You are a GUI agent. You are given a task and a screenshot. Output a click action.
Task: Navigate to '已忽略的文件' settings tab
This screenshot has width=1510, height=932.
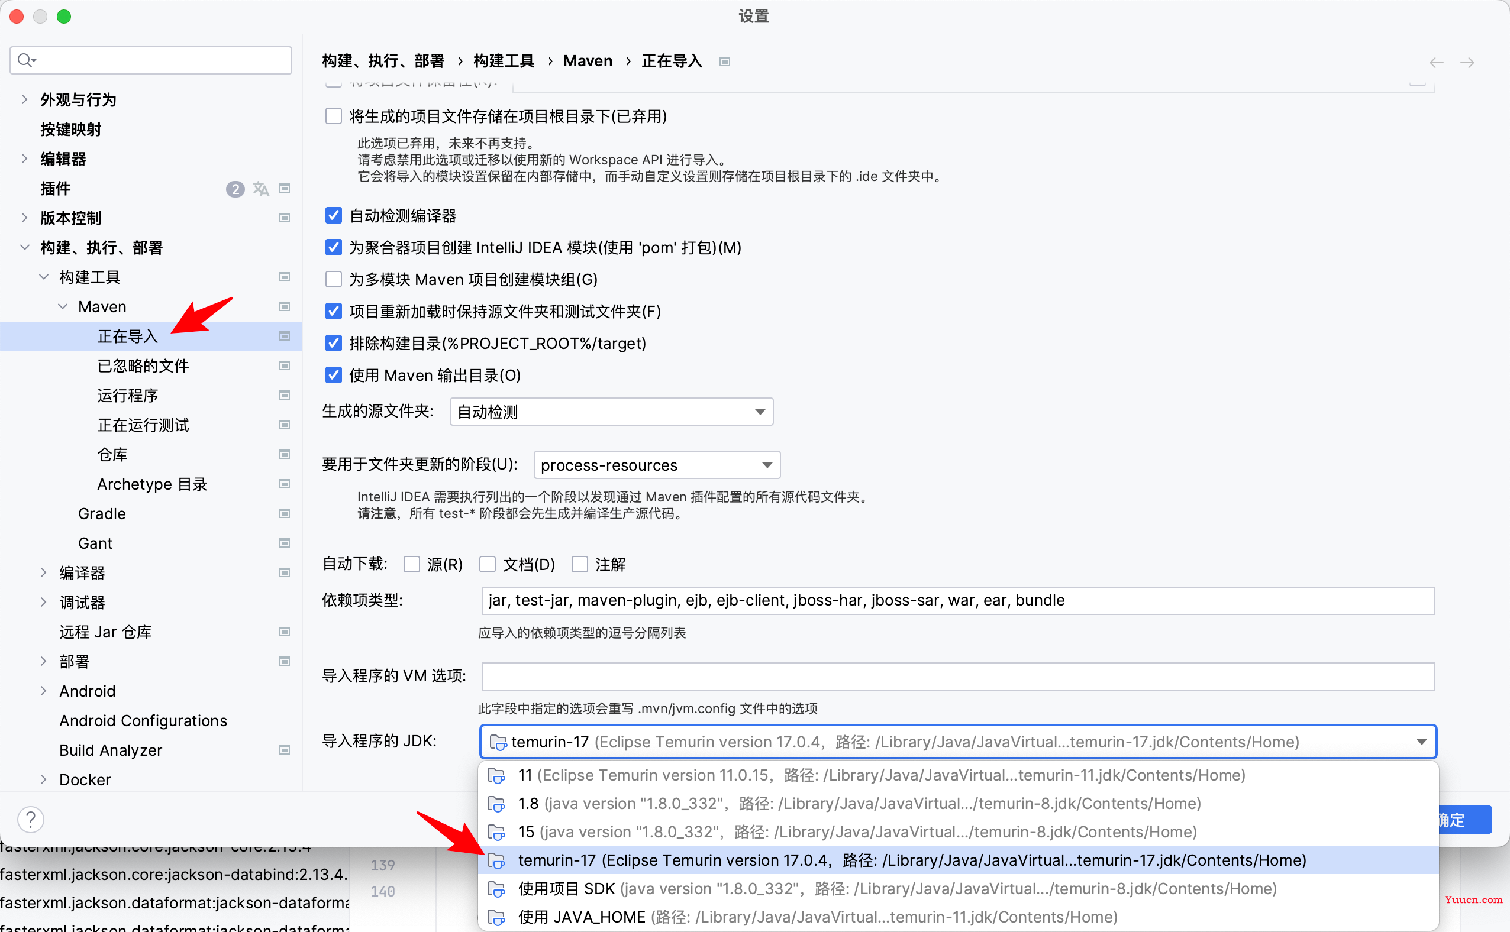143,364
